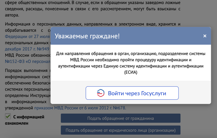Click the text "взысканы с автора" in top paragraph
217x138 pixels.
pos(167,10)
